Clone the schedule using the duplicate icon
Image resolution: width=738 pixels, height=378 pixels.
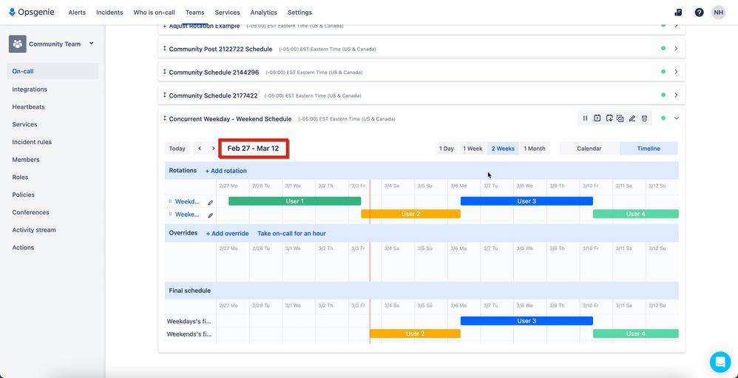pyautogui.click(x=620, y=118)
